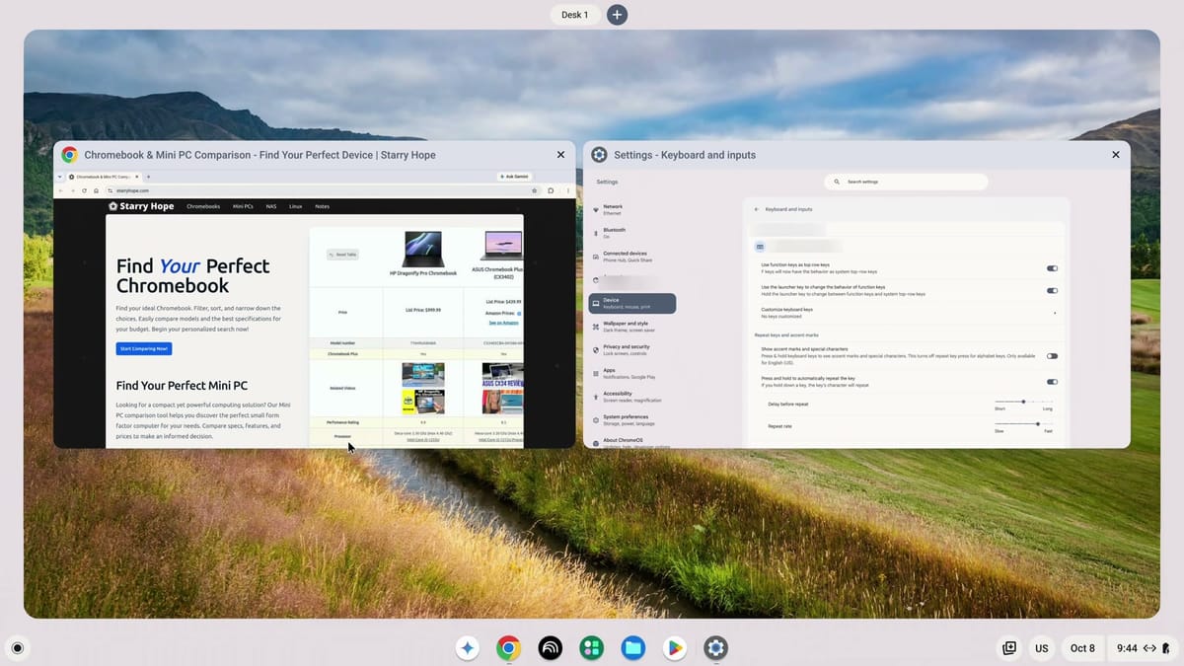The height and width of the screenshot is (666, 1184).
Task: Open the Files app on the shelf
Action: (x=633, y=648)
